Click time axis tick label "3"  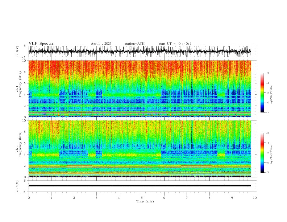pyautogui.click(x=96, y=198)
